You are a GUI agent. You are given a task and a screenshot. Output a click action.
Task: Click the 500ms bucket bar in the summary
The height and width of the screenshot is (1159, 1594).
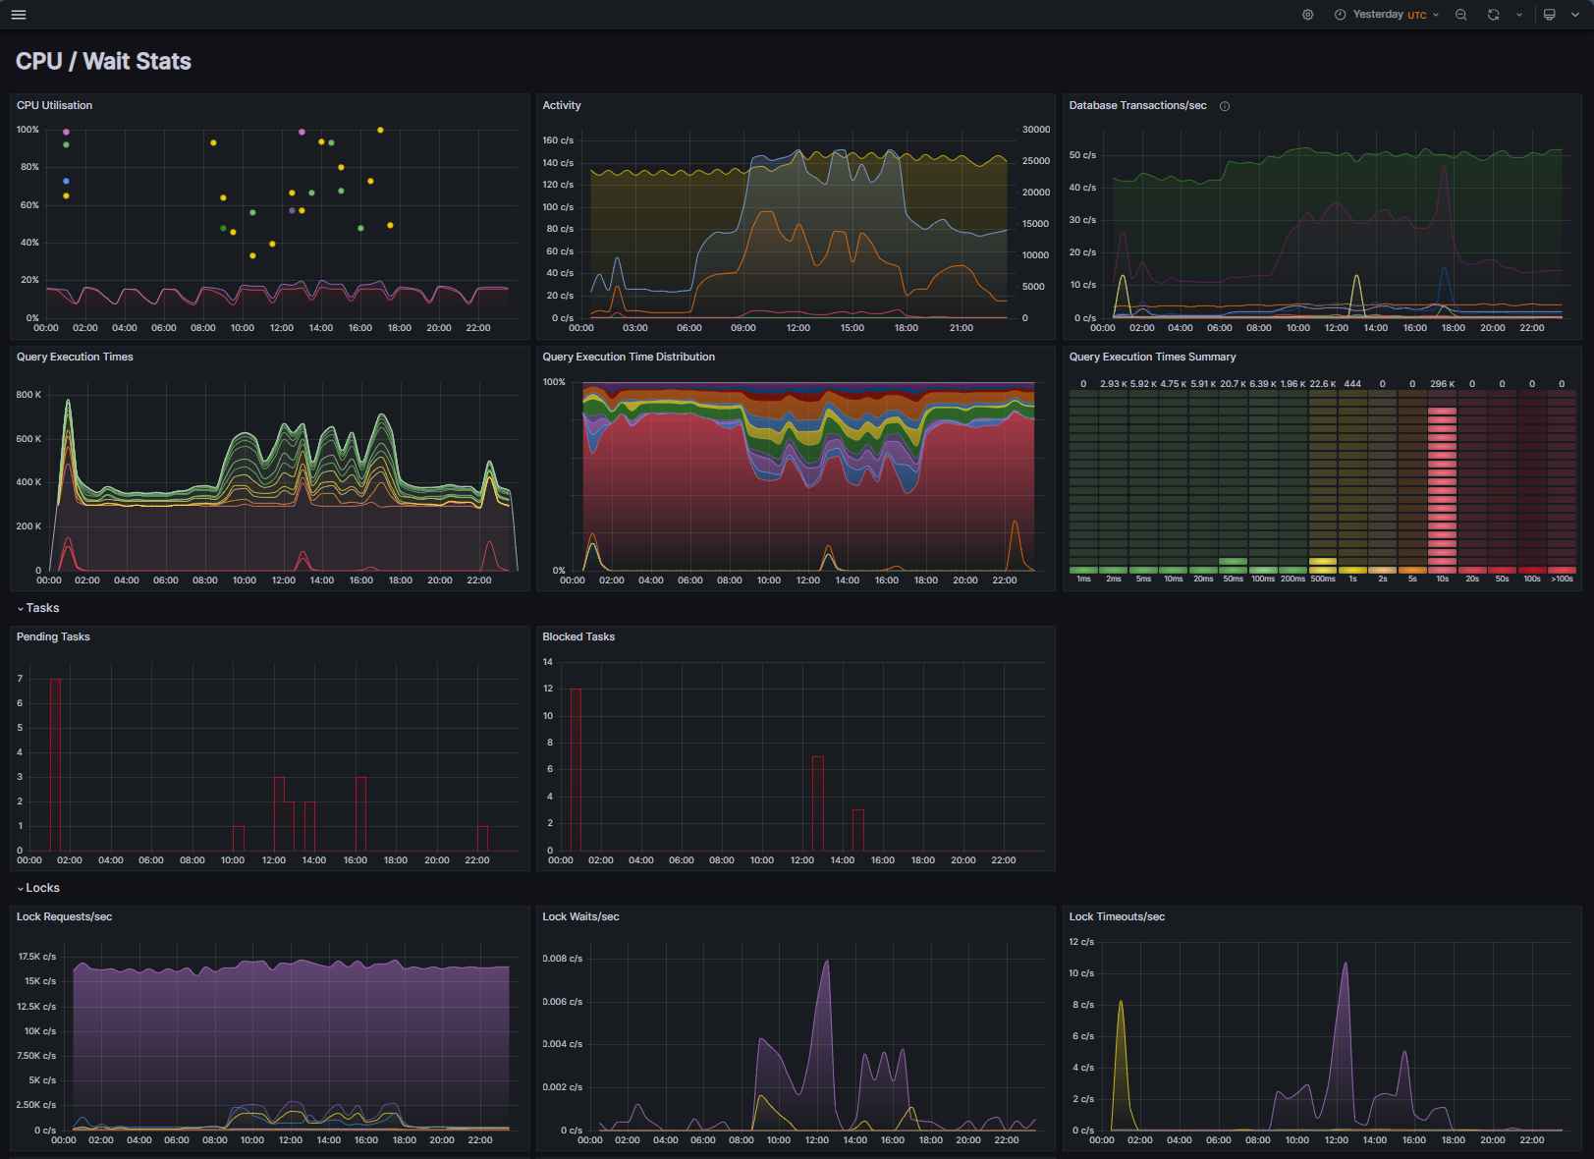click(x=1323, y=566)
